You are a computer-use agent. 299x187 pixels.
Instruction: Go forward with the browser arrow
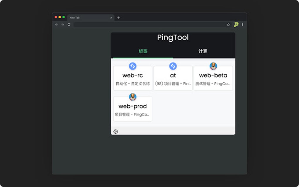62,25
